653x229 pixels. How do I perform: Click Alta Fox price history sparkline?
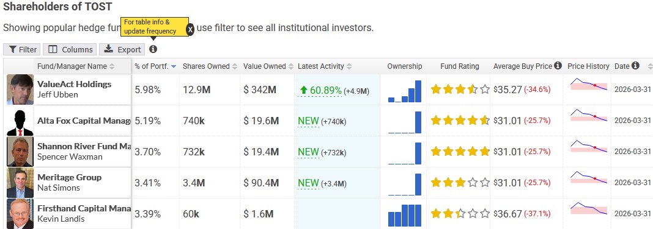(588, 115)
